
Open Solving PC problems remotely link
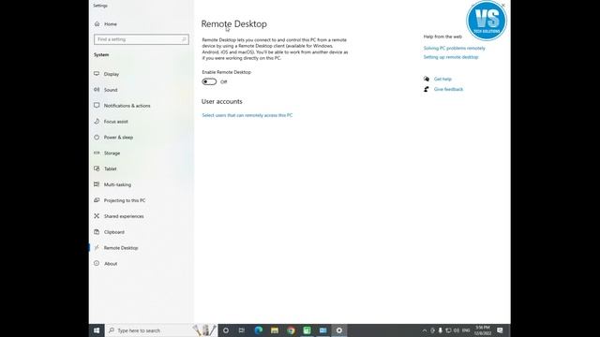coord(454,48)
